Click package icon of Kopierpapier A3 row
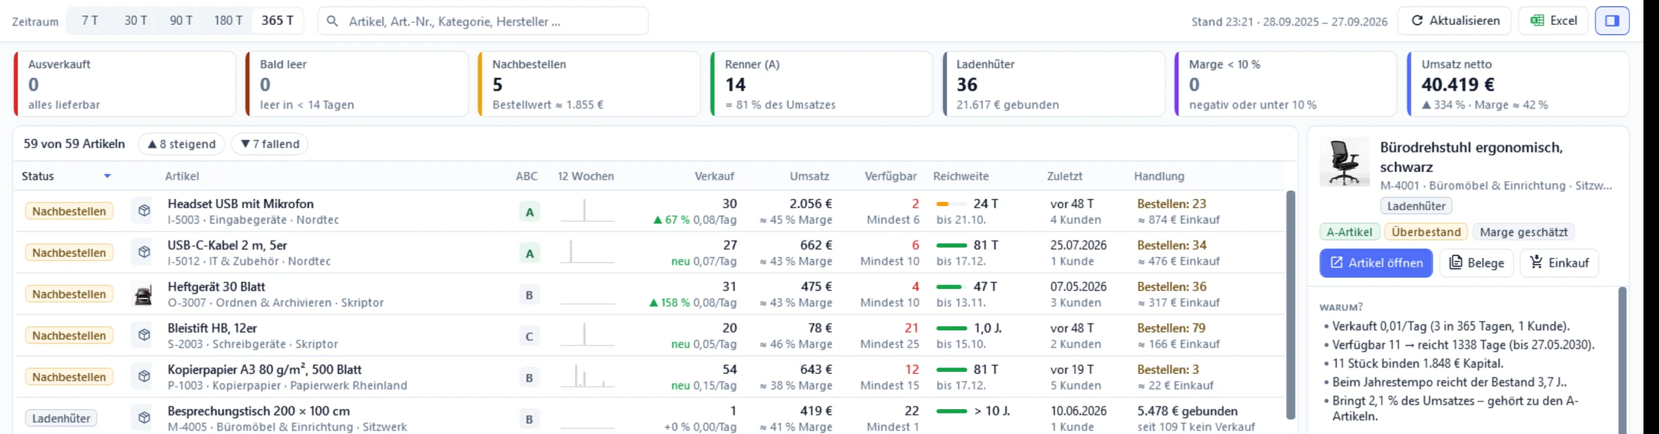The image size is (1659, 434). pyautogui.click(x=144, y=377)
